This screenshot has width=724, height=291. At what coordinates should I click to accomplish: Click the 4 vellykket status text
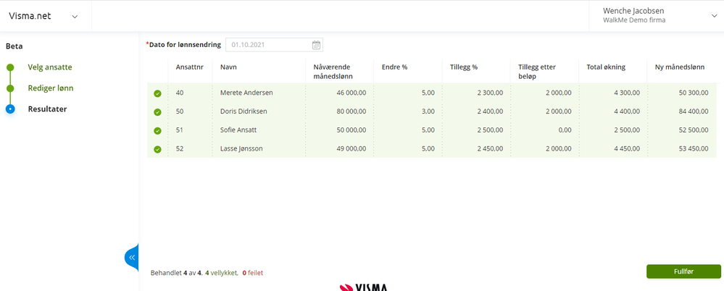[221, 273]
